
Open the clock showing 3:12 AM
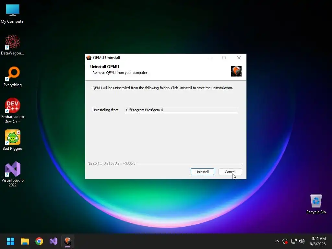[x=318, y=241]
